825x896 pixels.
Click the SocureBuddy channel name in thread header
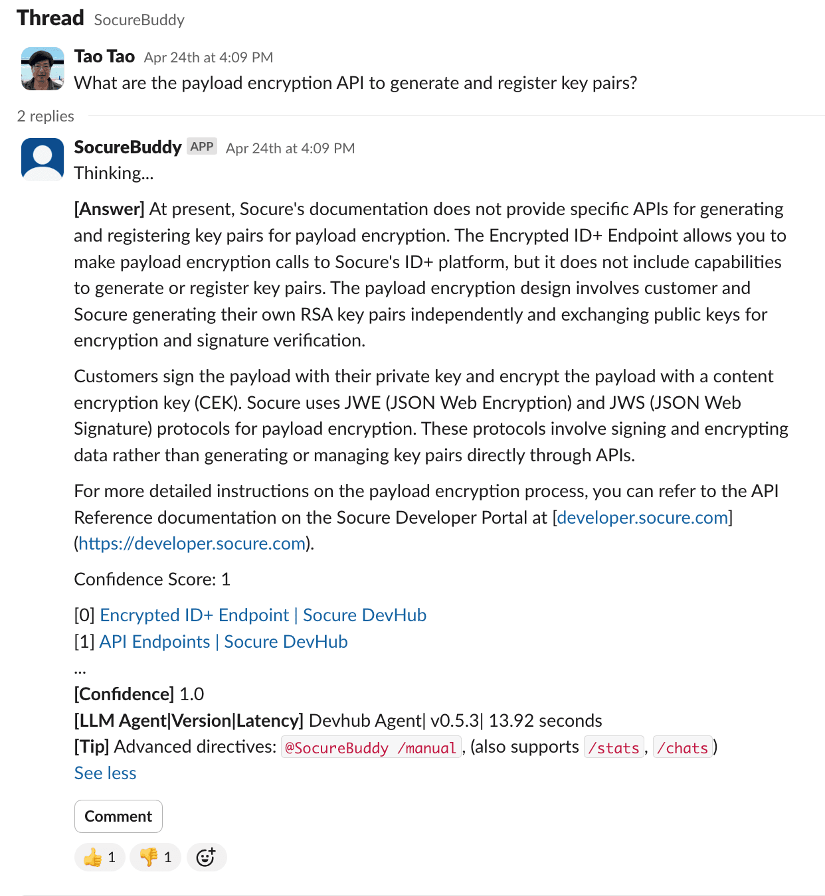[139, 20]
